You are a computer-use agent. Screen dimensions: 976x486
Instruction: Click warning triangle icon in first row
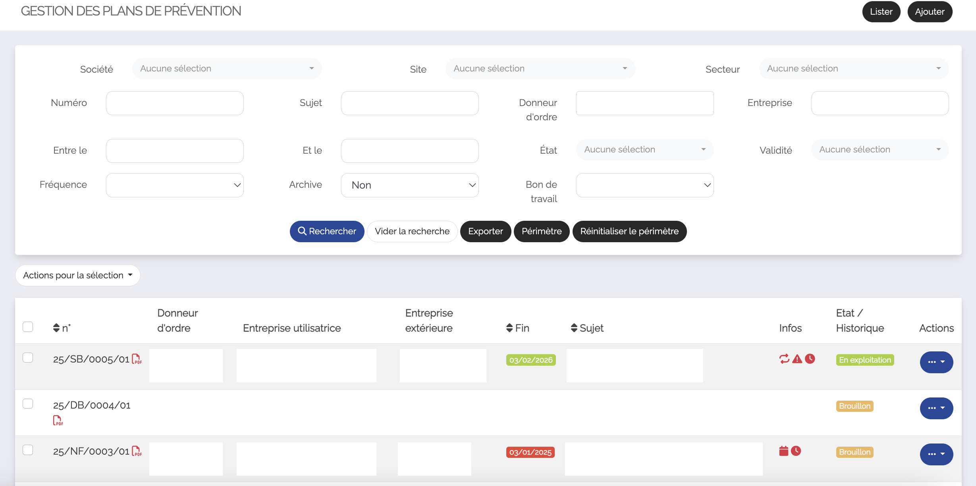[x=797, y=359]
